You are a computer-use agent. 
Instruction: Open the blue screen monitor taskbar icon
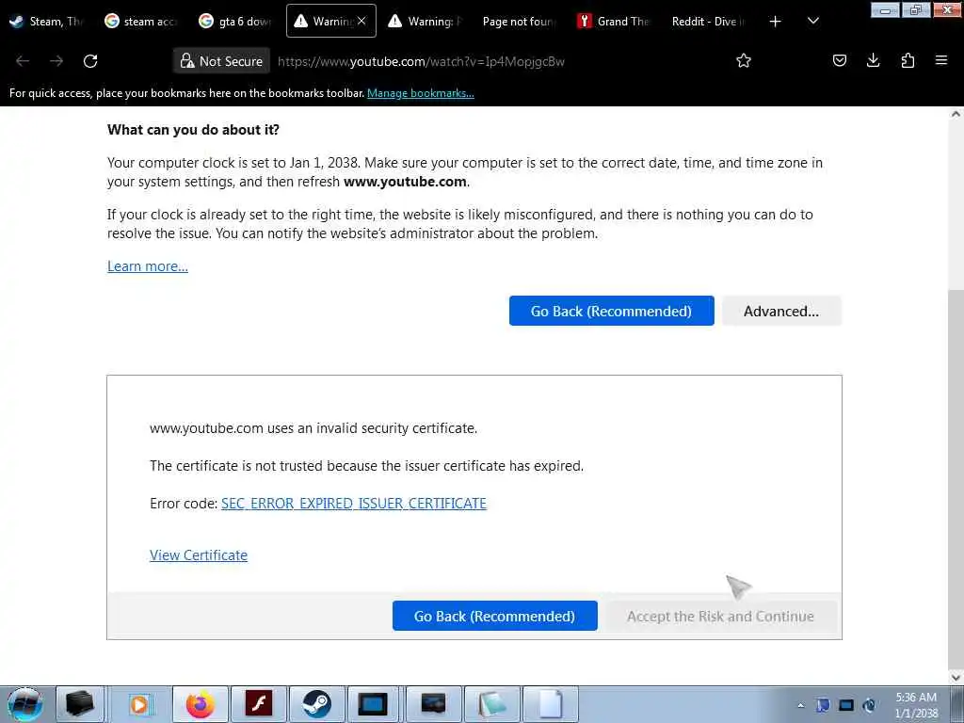[x=375, y=704]
